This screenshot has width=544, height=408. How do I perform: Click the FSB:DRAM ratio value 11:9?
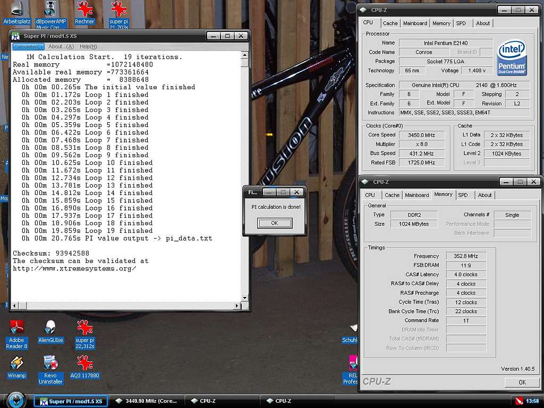pyautogui.click(x=466, y=266)
